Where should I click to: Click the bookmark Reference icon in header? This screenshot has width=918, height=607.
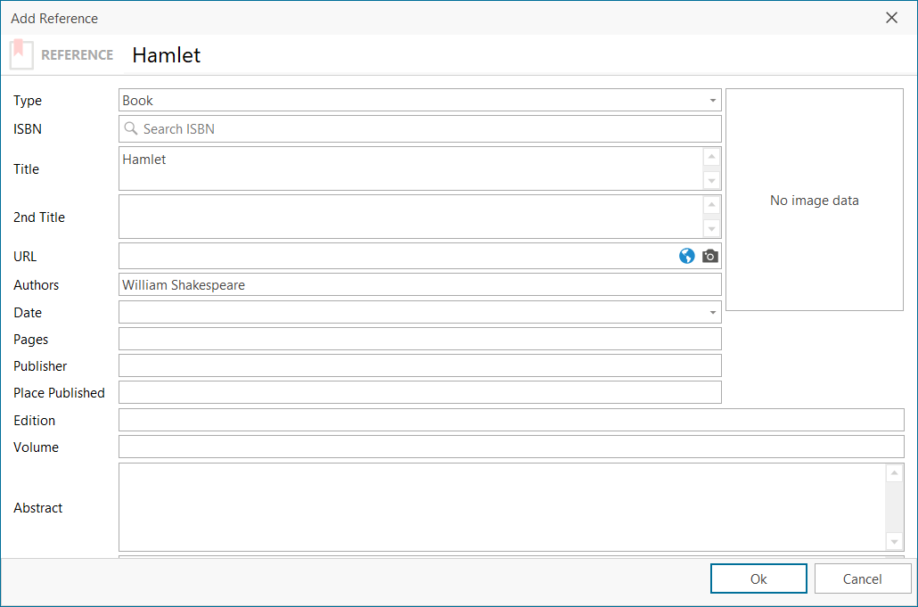21,54
